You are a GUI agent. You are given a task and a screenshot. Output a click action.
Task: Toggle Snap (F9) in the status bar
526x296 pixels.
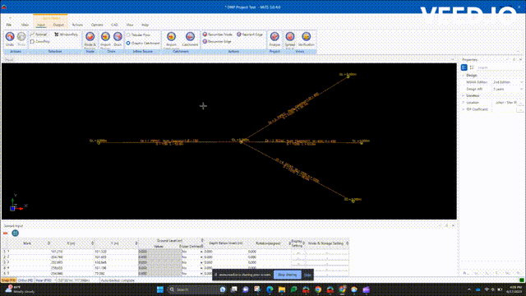click(x=8, y=280)
